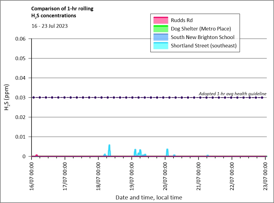Click the 'Adopted 1-hr avg health guideline' label
Viewport: 274px width, 203px height.
click(232, 94)
